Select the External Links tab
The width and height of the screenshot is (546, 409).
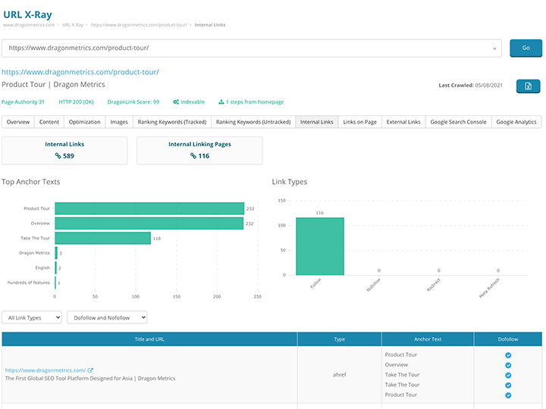click(403, 122)
